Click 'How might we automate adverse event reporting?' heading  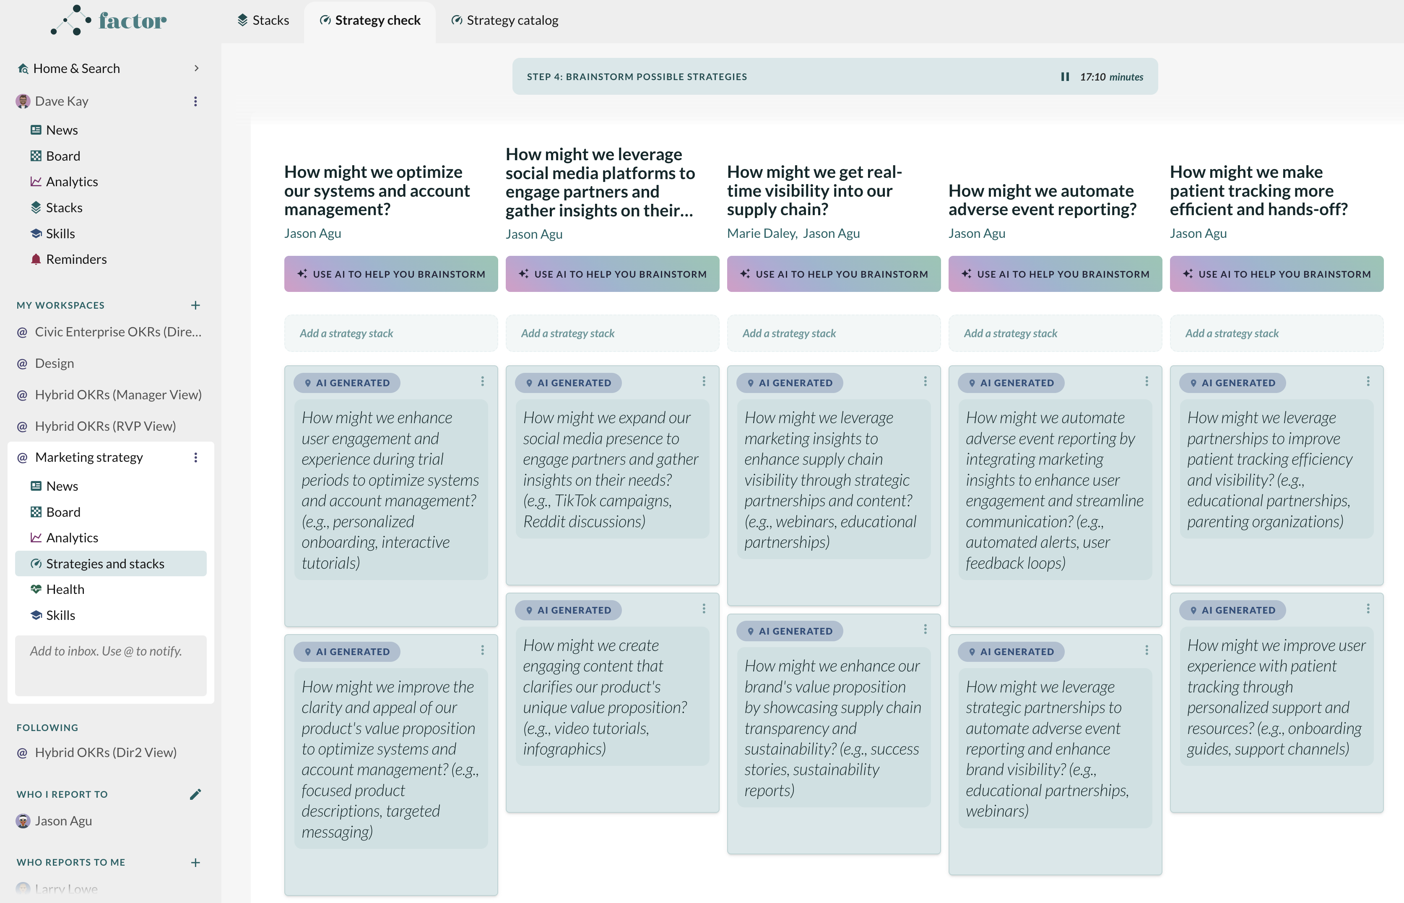click(1042, 200)
